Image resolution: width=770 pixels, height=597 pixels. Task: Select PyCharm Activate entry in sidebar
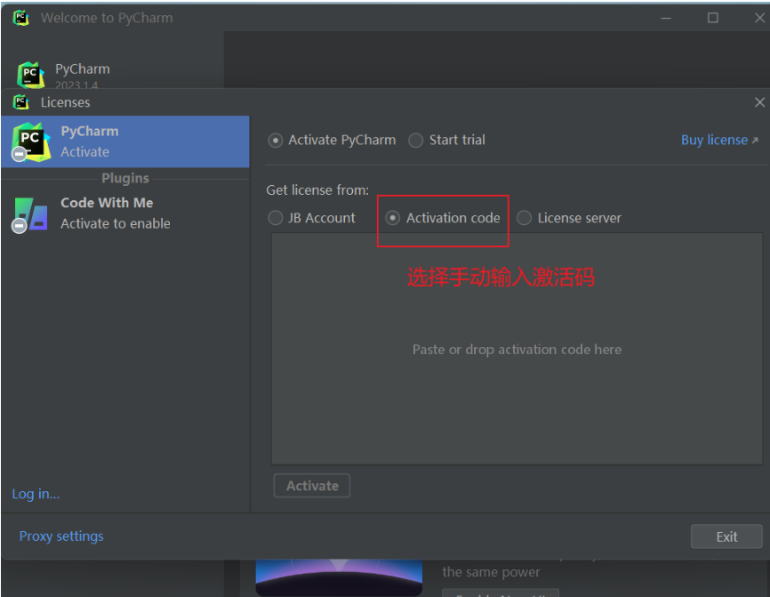[125, 141]
